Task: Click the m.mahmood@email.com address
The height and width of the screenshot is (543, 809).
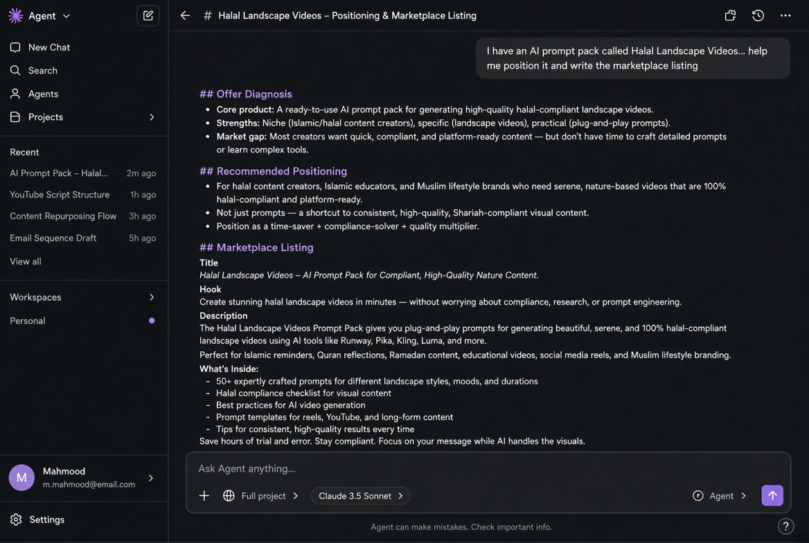Action: click(x=89, y=484)
